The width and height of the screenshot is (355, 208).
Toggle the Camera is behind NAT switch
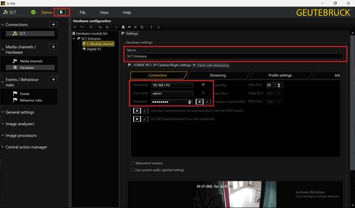[x=203, y=102]
